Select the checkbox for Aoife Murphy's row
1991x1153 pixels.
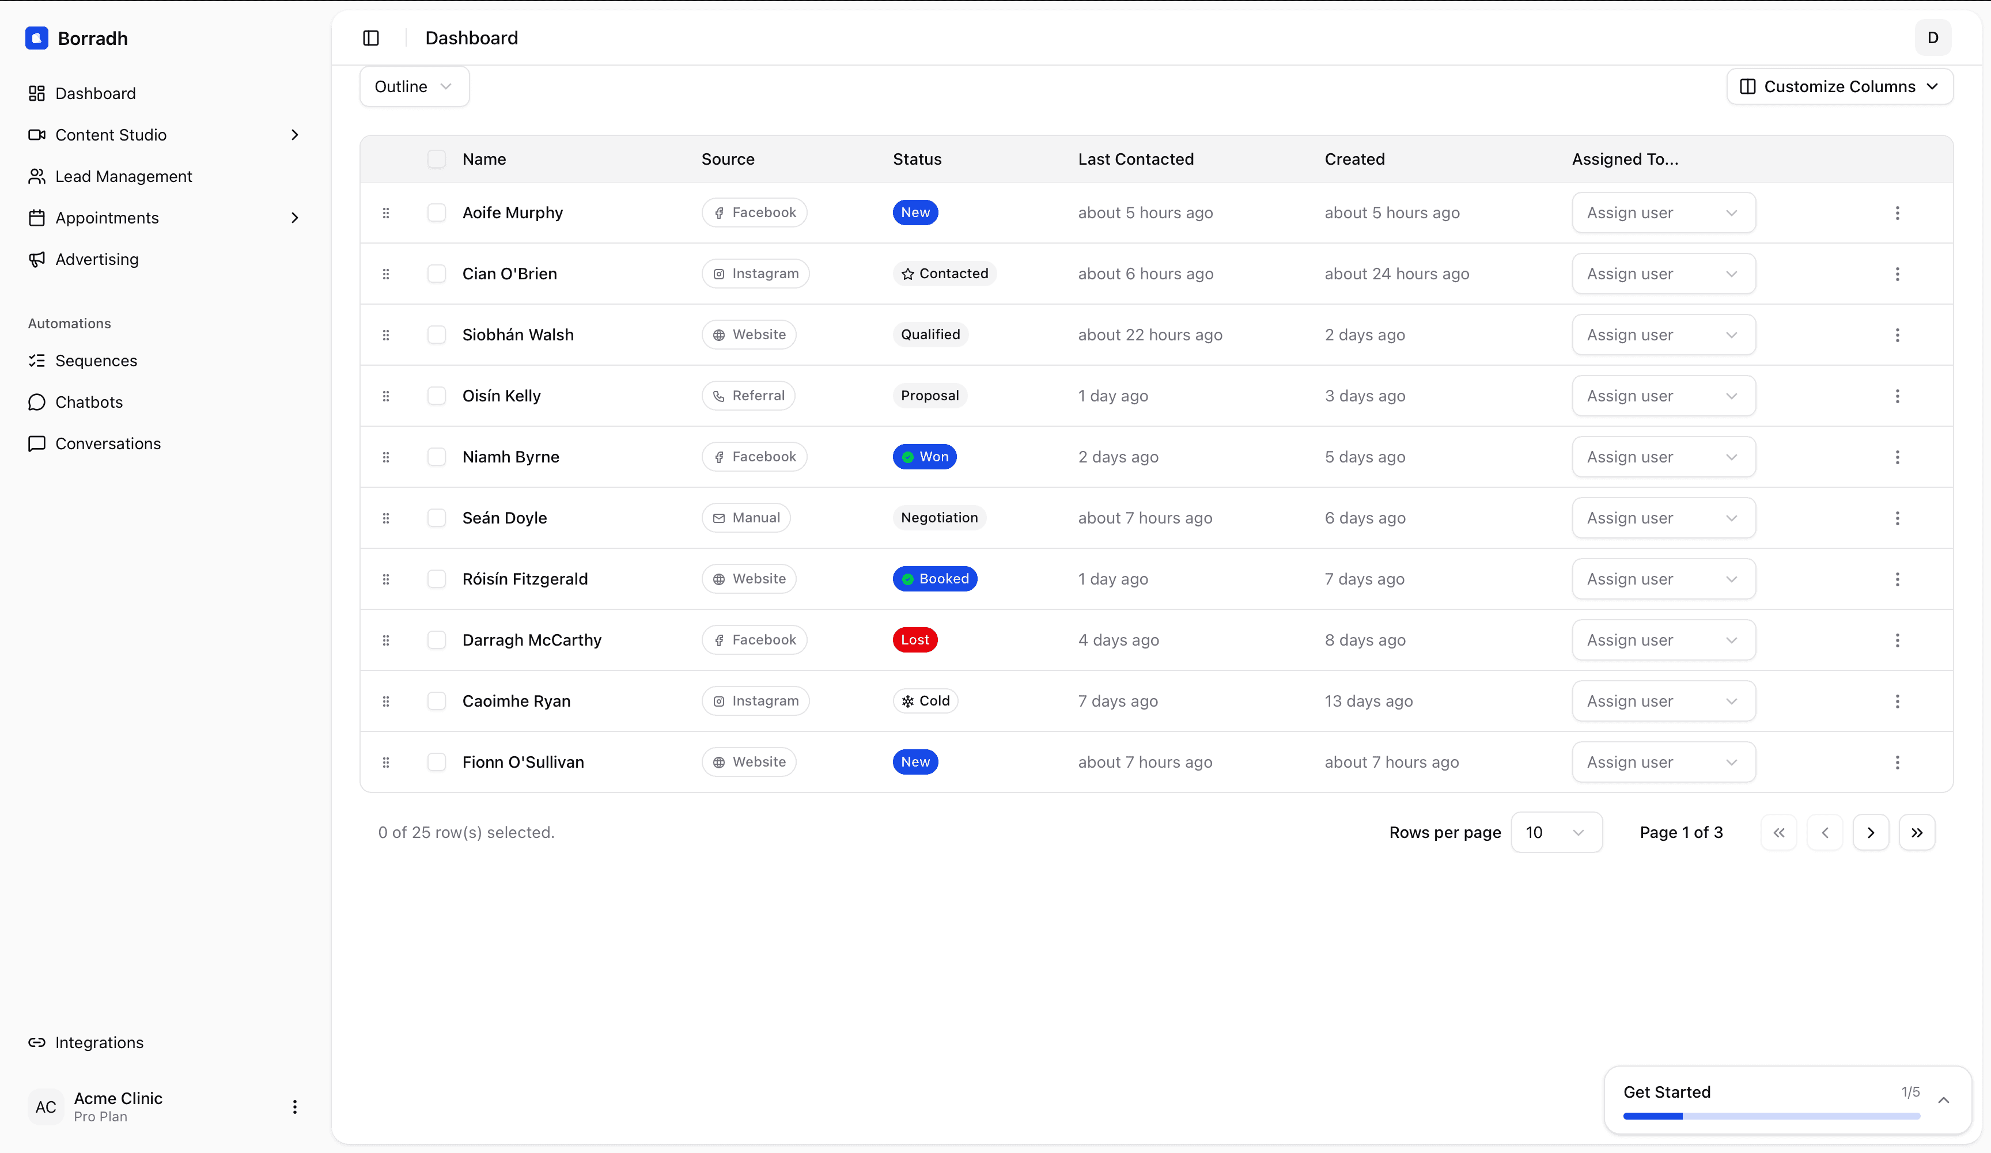coord(437,213)
